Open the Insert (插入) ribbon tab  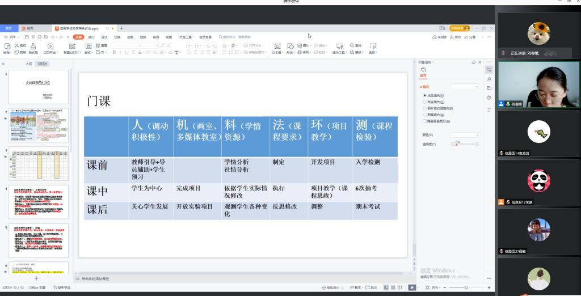click(91, 37)
